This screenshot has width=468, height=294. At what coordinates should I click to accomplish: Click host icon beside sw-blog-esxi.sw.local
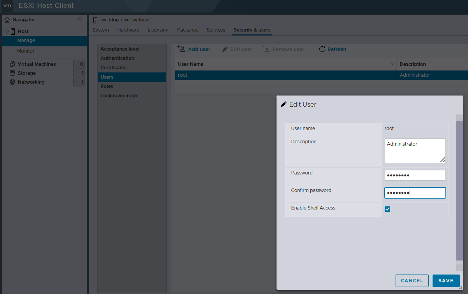click(x=95, y=20)
